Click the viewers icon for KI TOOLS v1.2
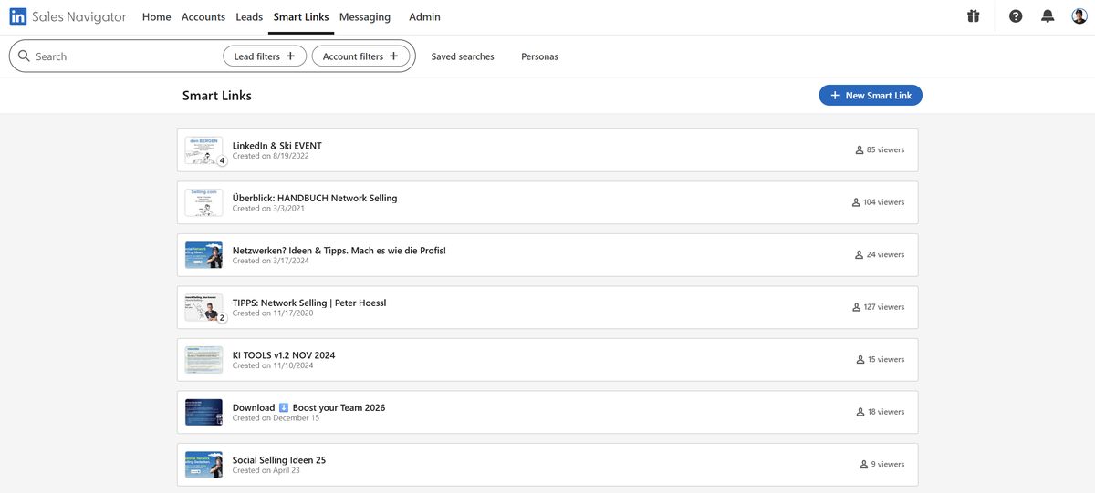The width and height of the screenshot is (1095, 493). point(860,360)
